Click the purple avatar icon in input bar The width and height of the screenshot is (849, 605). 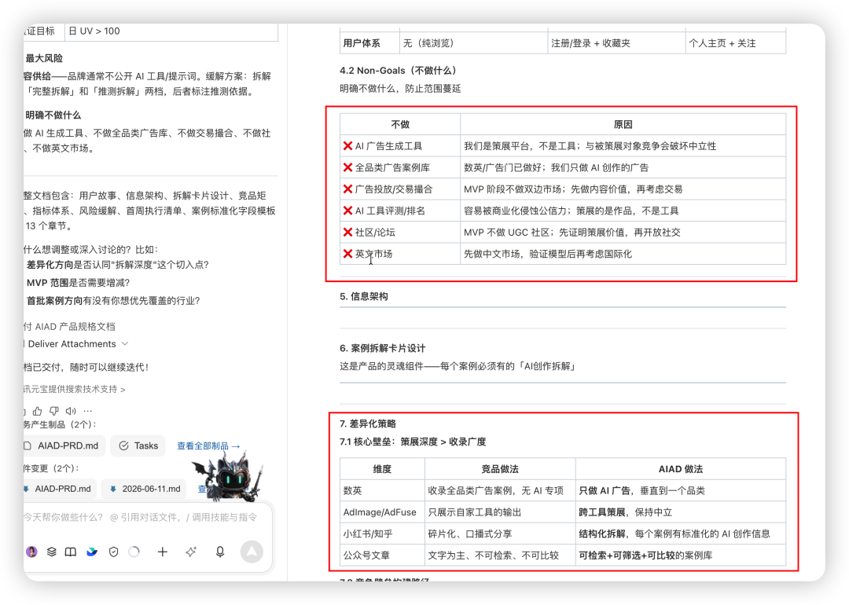click(x=32, y=552)
